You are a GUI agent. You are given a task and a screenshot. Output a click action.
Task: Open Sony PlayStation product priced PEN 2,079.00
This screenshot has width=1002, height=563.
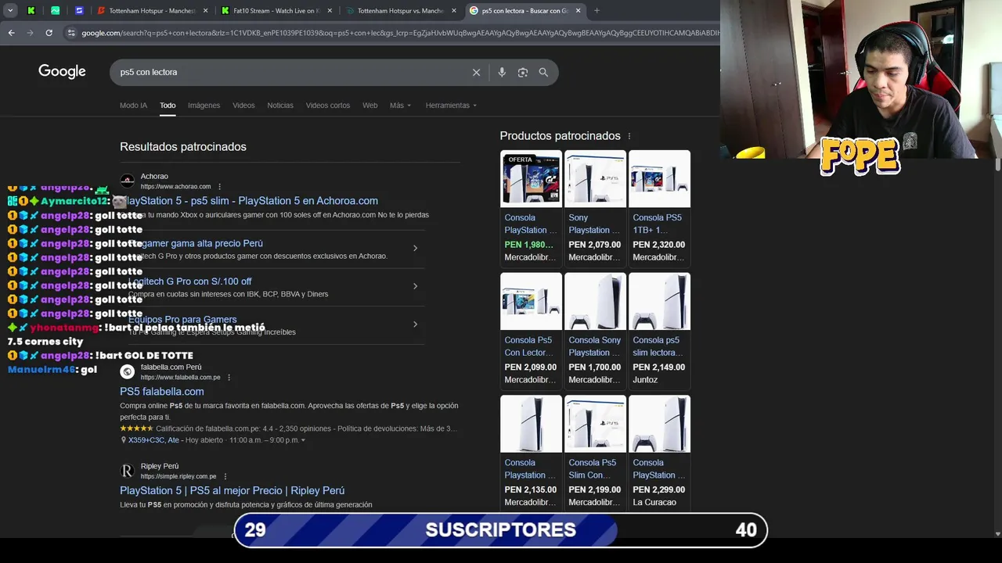tap(595, 207)
